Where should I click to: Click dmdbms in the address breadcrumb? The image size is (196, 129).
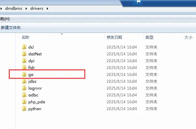(14, 8)
